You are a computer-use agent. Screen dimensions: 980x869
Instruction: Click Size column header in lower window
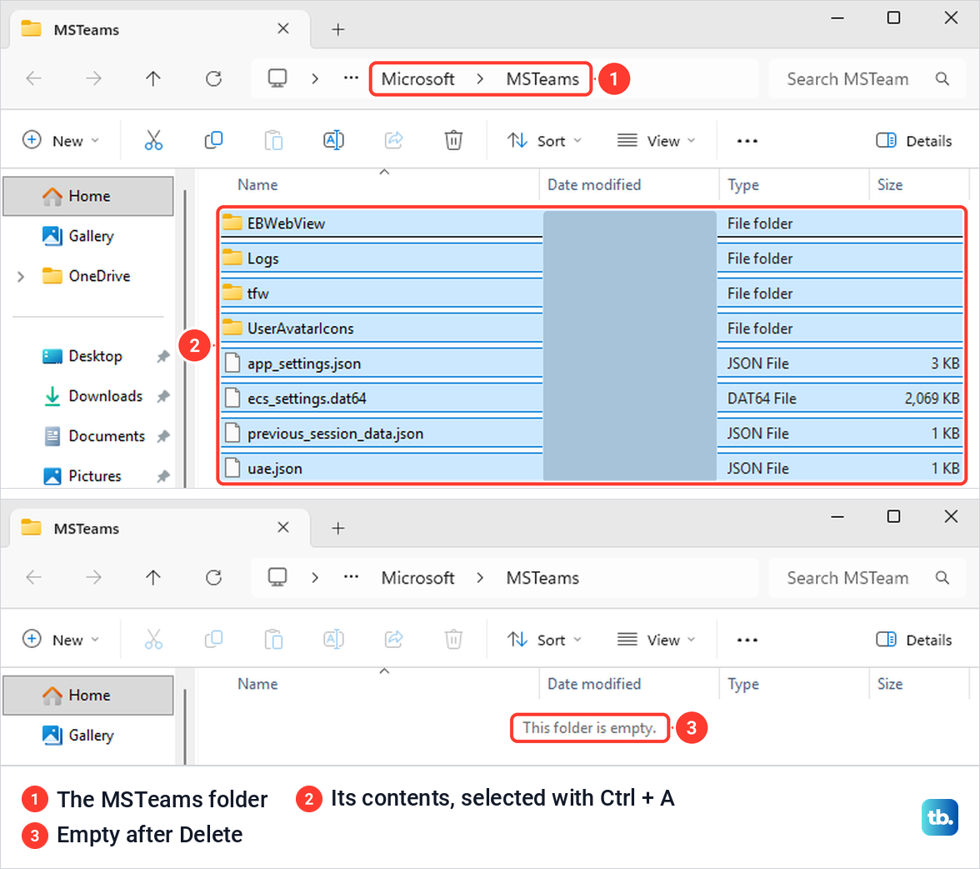coord(889,684)
